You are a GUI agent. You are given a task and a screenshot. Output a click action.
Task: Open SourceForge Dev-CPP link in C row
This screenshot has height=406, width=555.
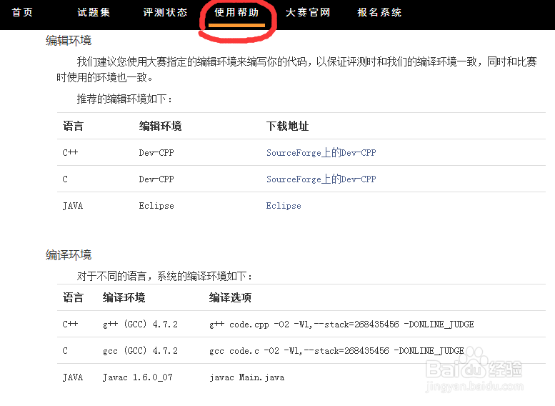click(x=321, y=179)
